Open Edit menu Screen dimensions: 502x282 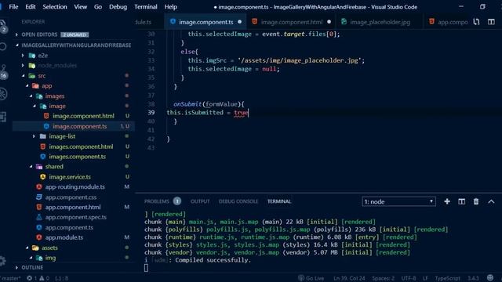(x=31, y=7)
